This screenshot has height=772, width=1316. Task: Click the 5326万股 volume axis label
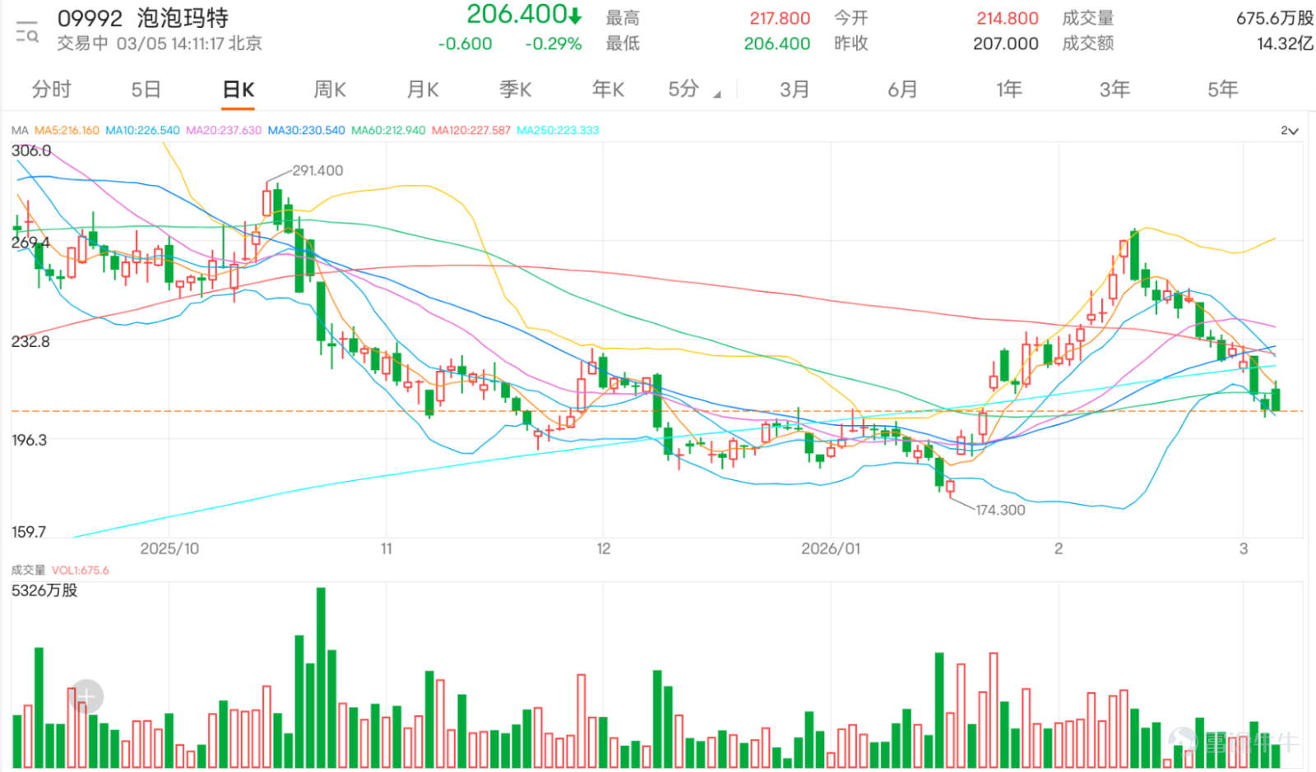pos(44,590)
